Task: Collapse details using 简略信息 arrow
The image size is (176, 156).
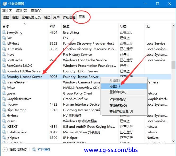Action: [5, 150]
